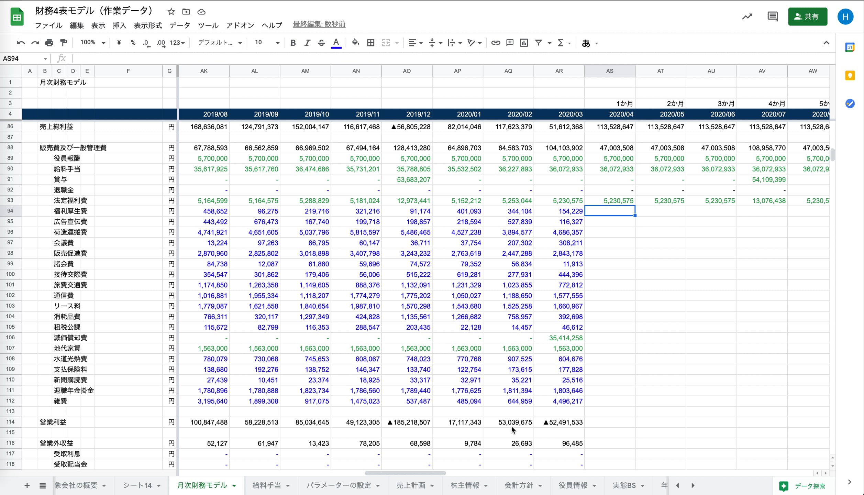Switch to the 売上計画 sheet tab
The height and width of the screenshot is (495, 864).
click(411, 485)
